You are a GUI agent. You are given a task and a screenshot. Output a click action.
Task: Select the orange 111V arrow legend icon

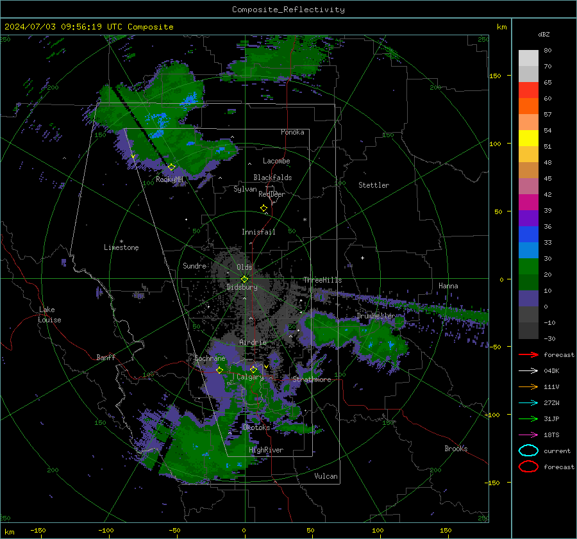tap(528, 386)
